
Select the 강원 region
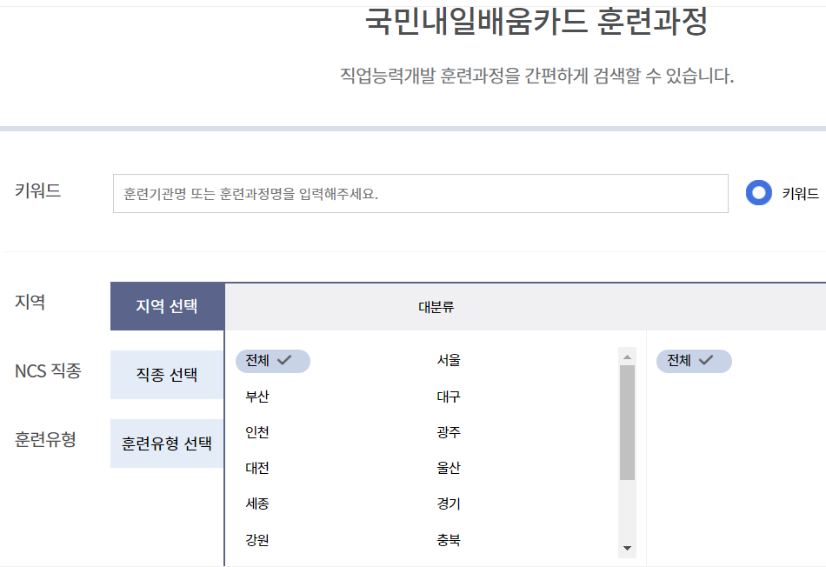coord(257,540)
